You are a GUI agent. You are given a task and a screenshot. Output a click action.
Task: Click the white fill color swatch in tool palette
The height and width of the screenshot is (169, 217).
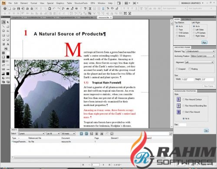tap(8, 53)
